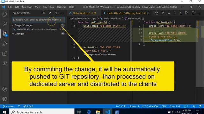Change indentation via Spaces: 4
The image size is (204, 114).
tap(134, 106)
